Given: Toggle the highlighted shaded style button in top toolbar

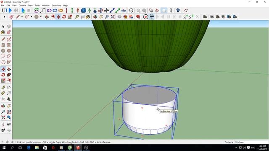Looking at the screenshot, I should coord(164,10).
